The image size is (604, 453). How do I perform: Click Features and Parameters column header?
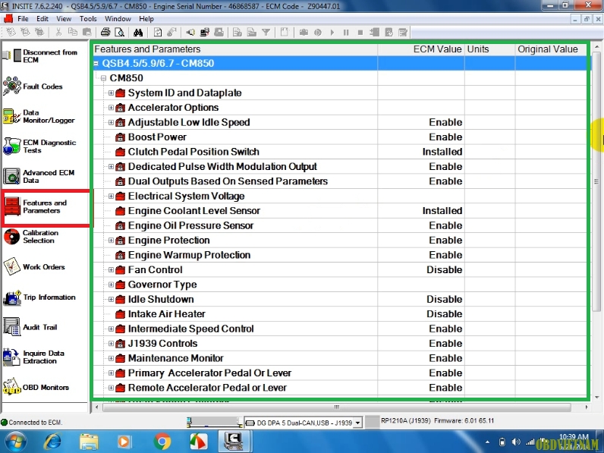tap(235, 49)
